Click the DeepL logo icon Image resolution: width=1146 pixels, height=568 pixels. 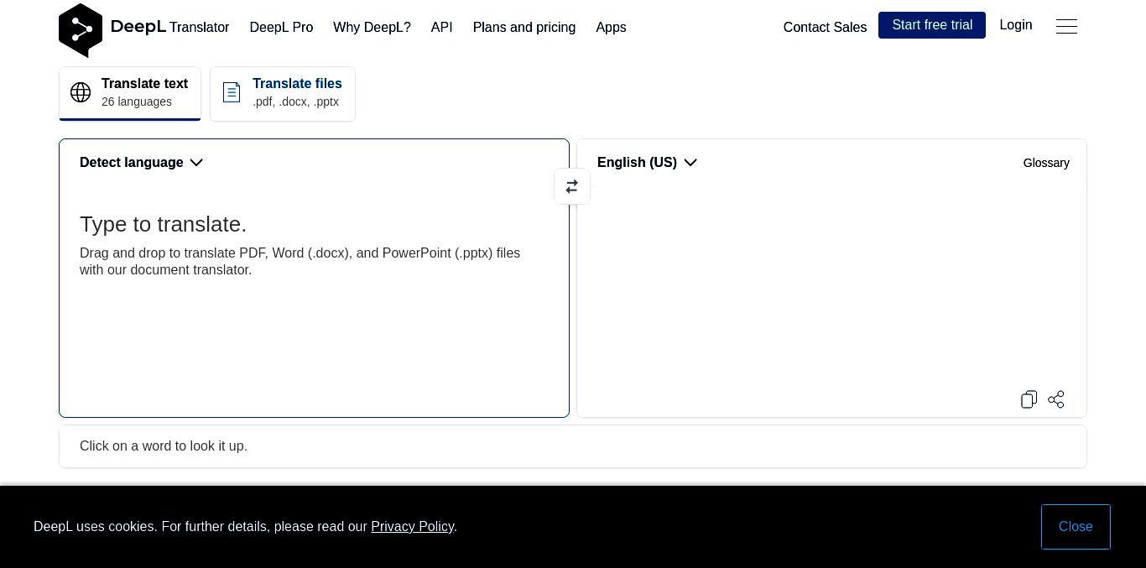(81, 30)
